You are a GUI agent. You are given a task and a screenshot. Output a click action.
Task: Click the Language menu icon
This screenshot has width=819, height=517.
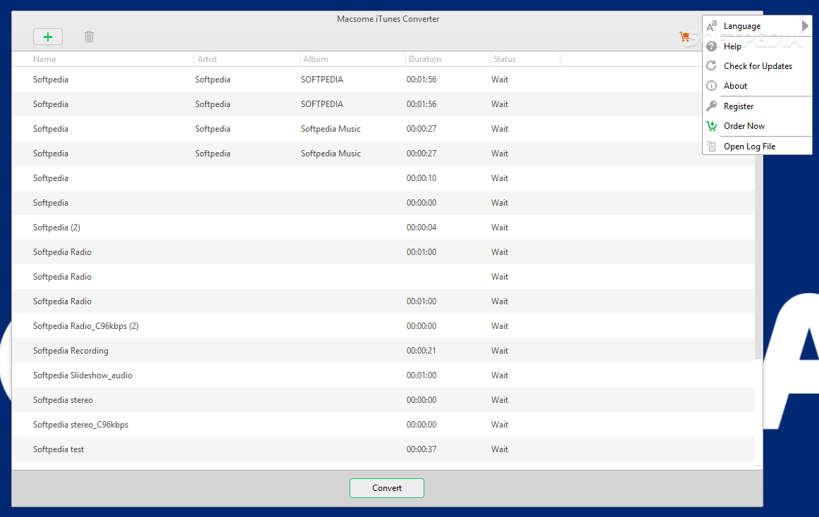click(x=711, y=25)
